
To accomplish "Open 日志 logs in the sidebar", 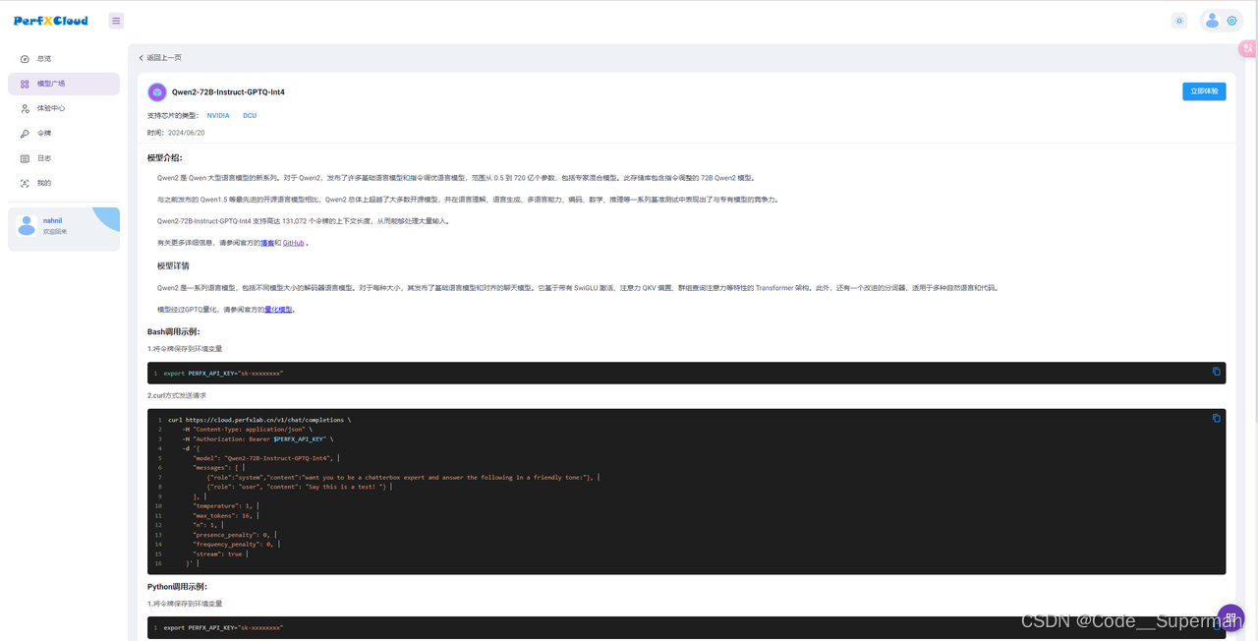I will 64,158.
